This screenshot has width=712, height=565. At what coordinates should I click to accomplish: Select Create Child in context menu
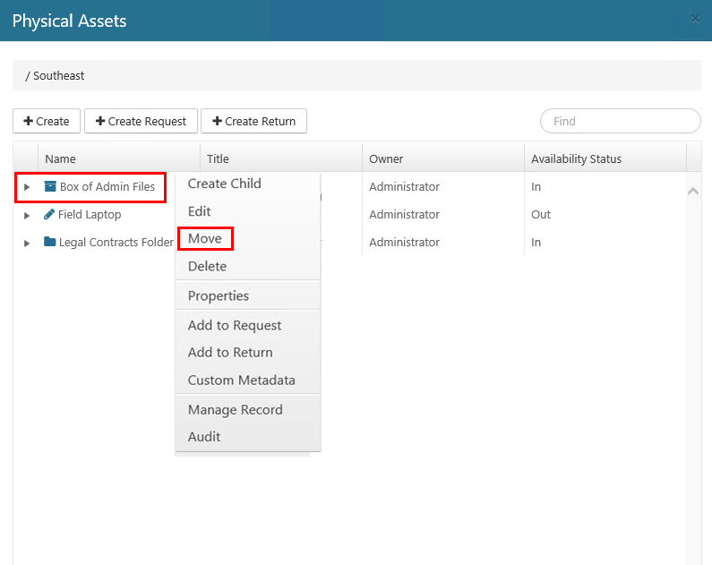(224, 184)
